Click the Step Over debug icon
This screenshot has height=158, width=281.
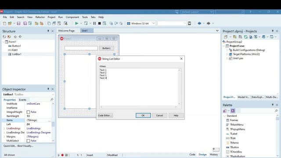[116, 23]
